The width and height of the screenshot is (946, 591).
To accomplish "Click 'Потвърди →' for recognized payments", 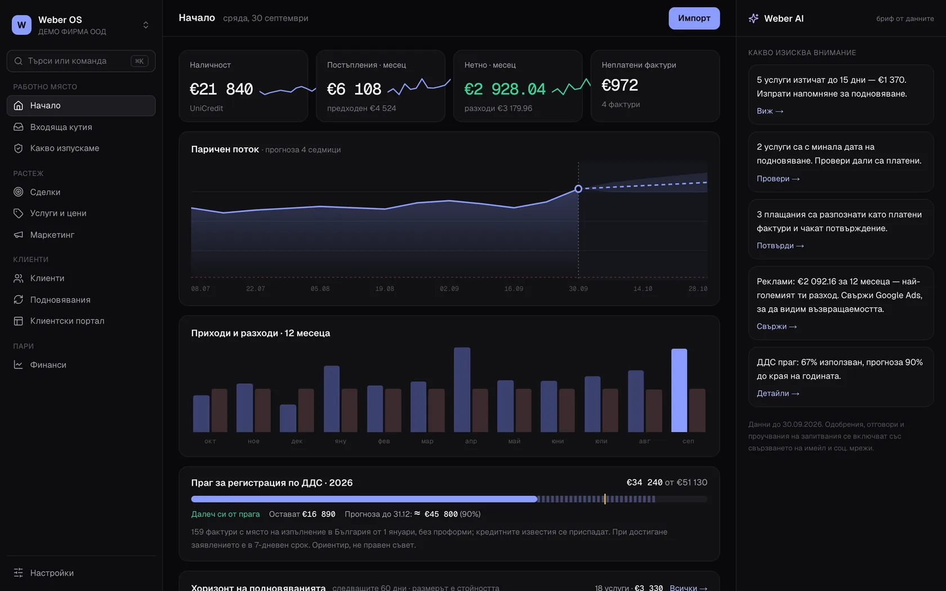I will [x=780, y=245].
